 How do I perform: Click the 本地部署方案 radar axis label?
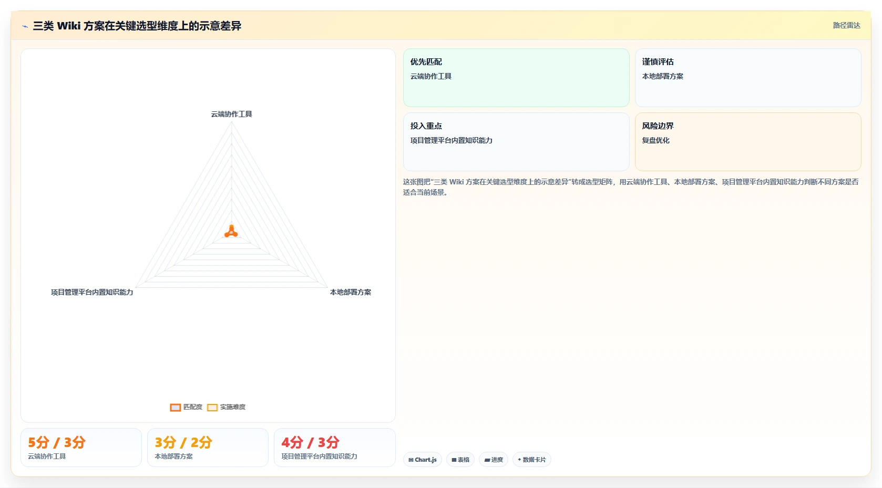pyautogui.click(x=351, y=292)
